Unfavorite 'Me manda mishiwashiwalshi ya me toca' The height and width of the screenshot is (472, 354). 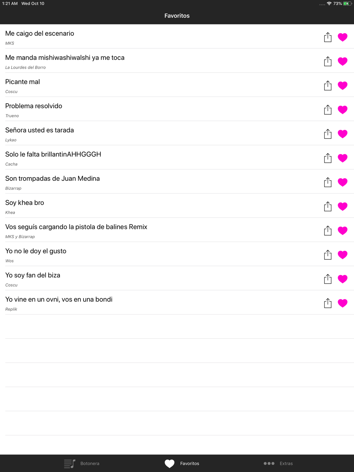343,62
